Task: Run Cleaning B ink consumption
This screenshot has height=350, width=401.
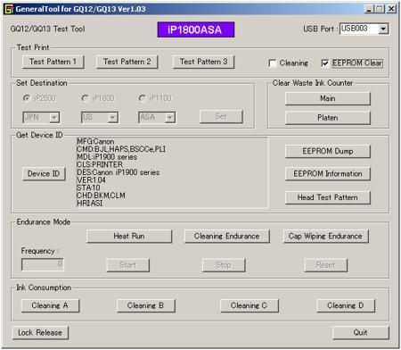Action: tap(146, 305)
